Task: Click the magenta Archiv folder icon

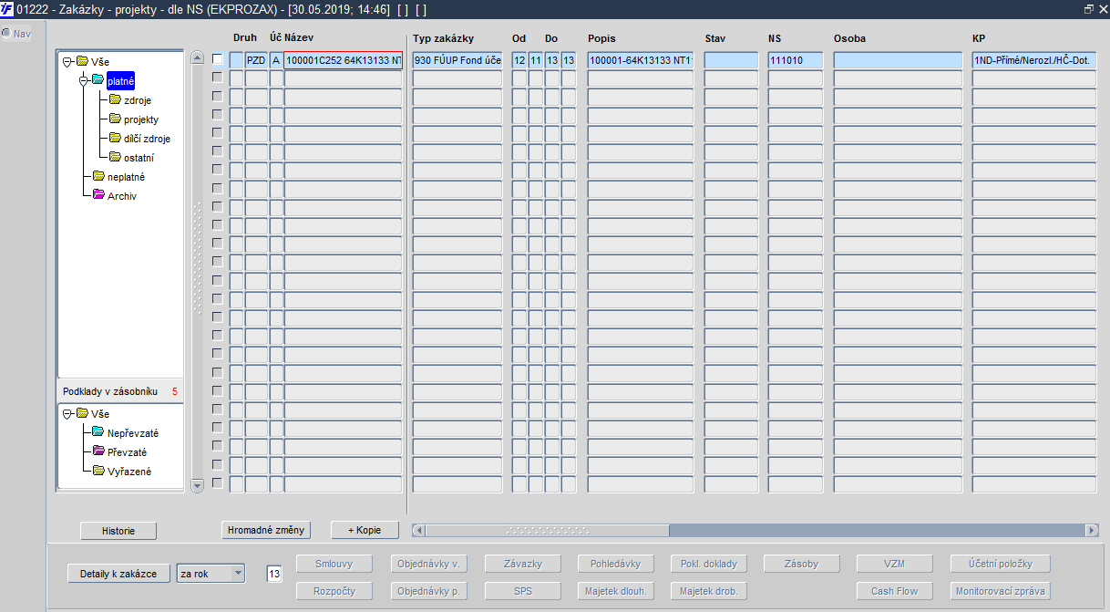Action: pos(98,195)
